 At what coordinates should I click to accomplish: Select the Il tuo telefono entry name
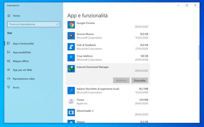pos(85,56)
